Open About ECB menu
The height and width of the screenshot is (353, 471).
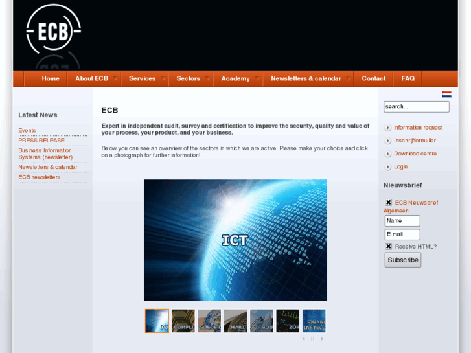click(x=91, y=79)
